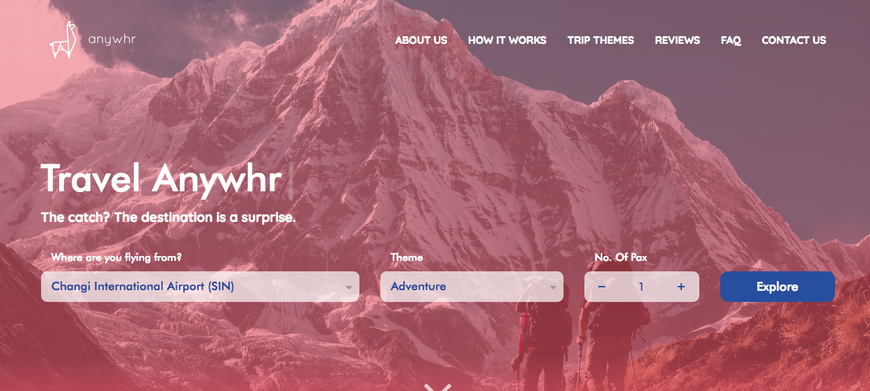The image size is (870, 391).
Task: Click the scroll-down chevron at page bottom
Action: click(x=437, y=387)
